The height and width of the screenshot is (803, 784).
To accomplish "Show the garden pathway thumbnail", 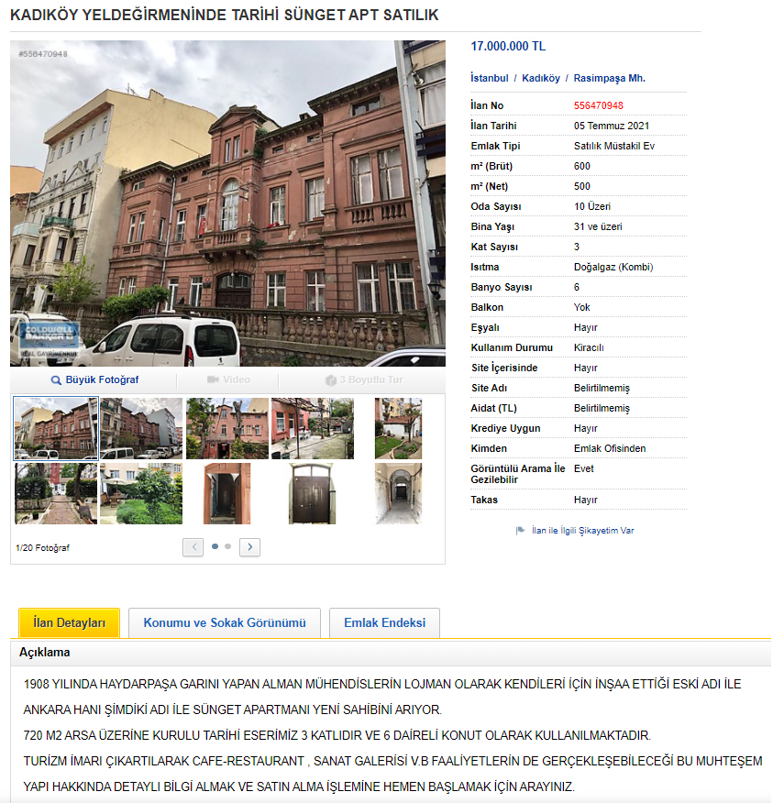I will [x=56, y=493].
